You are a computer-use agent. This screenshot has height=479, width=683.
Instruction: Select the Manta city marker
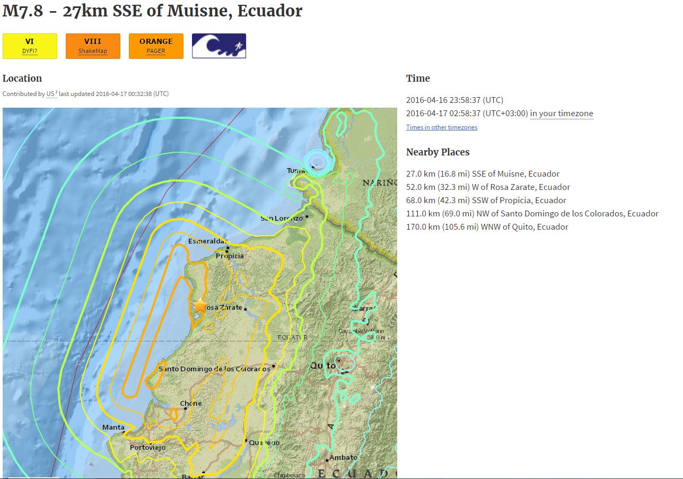(124, 433)
